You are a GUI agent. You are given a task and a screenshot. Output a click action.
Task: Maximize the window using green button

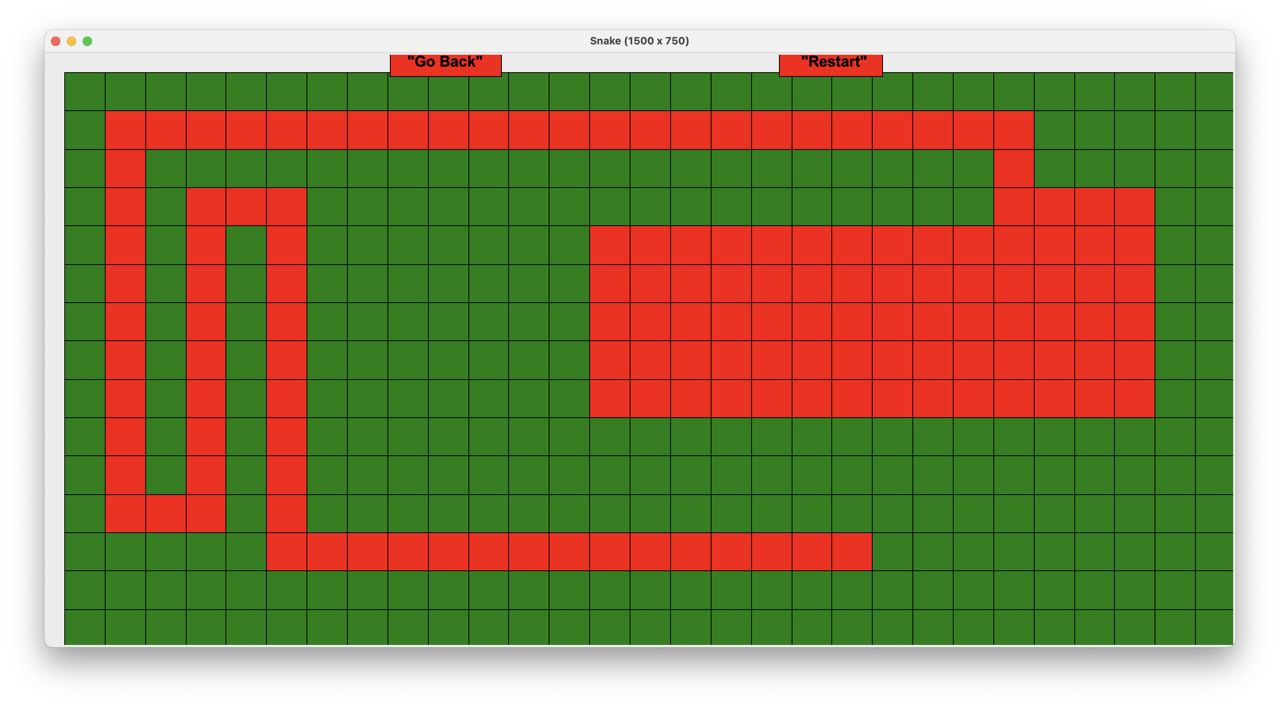[x=87, y=41]
